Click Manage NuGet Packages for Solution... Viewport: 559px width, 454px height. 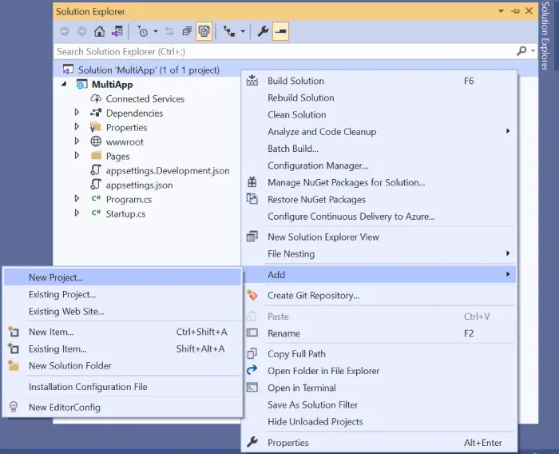(x=379, y=183)
